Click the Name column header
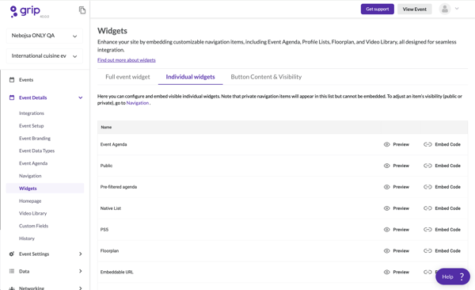 pos(106,127)
